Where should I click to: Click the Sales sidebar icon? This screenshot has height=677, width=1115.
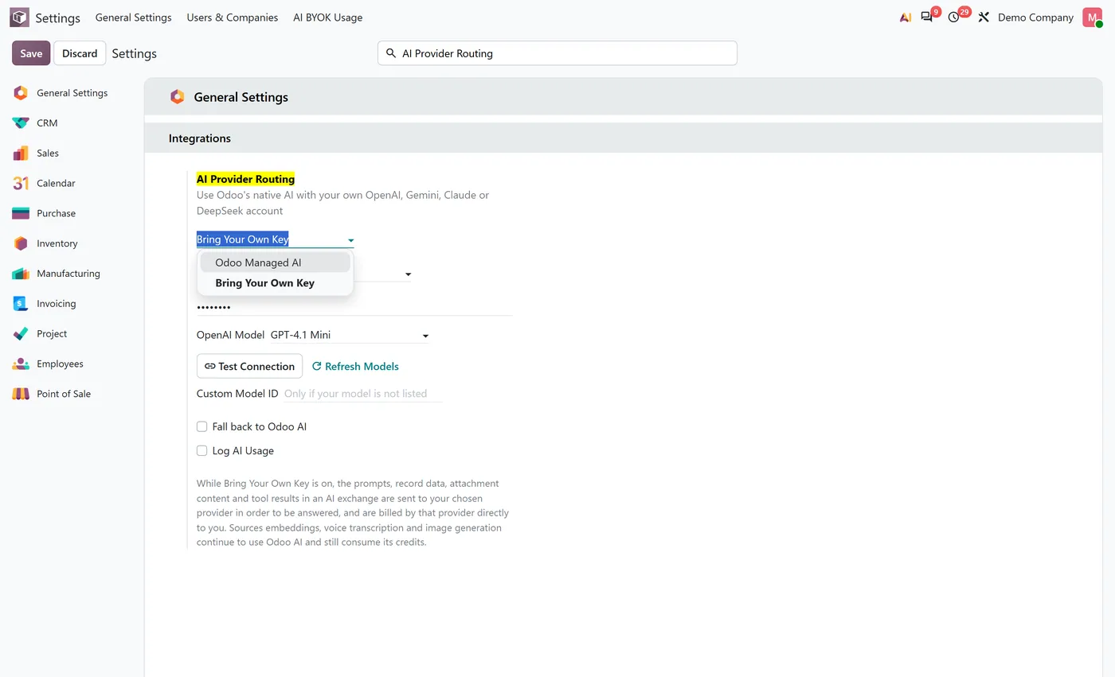(x=21, y=154)
